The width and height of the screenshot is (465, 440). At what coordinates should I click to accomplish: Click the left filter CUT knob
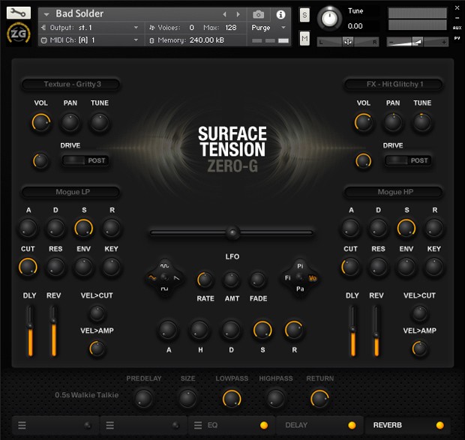28,267
